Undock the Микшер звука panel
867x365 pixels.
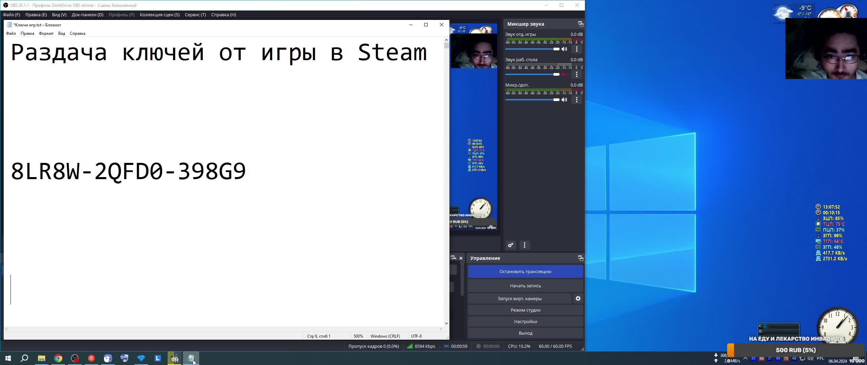580,24
